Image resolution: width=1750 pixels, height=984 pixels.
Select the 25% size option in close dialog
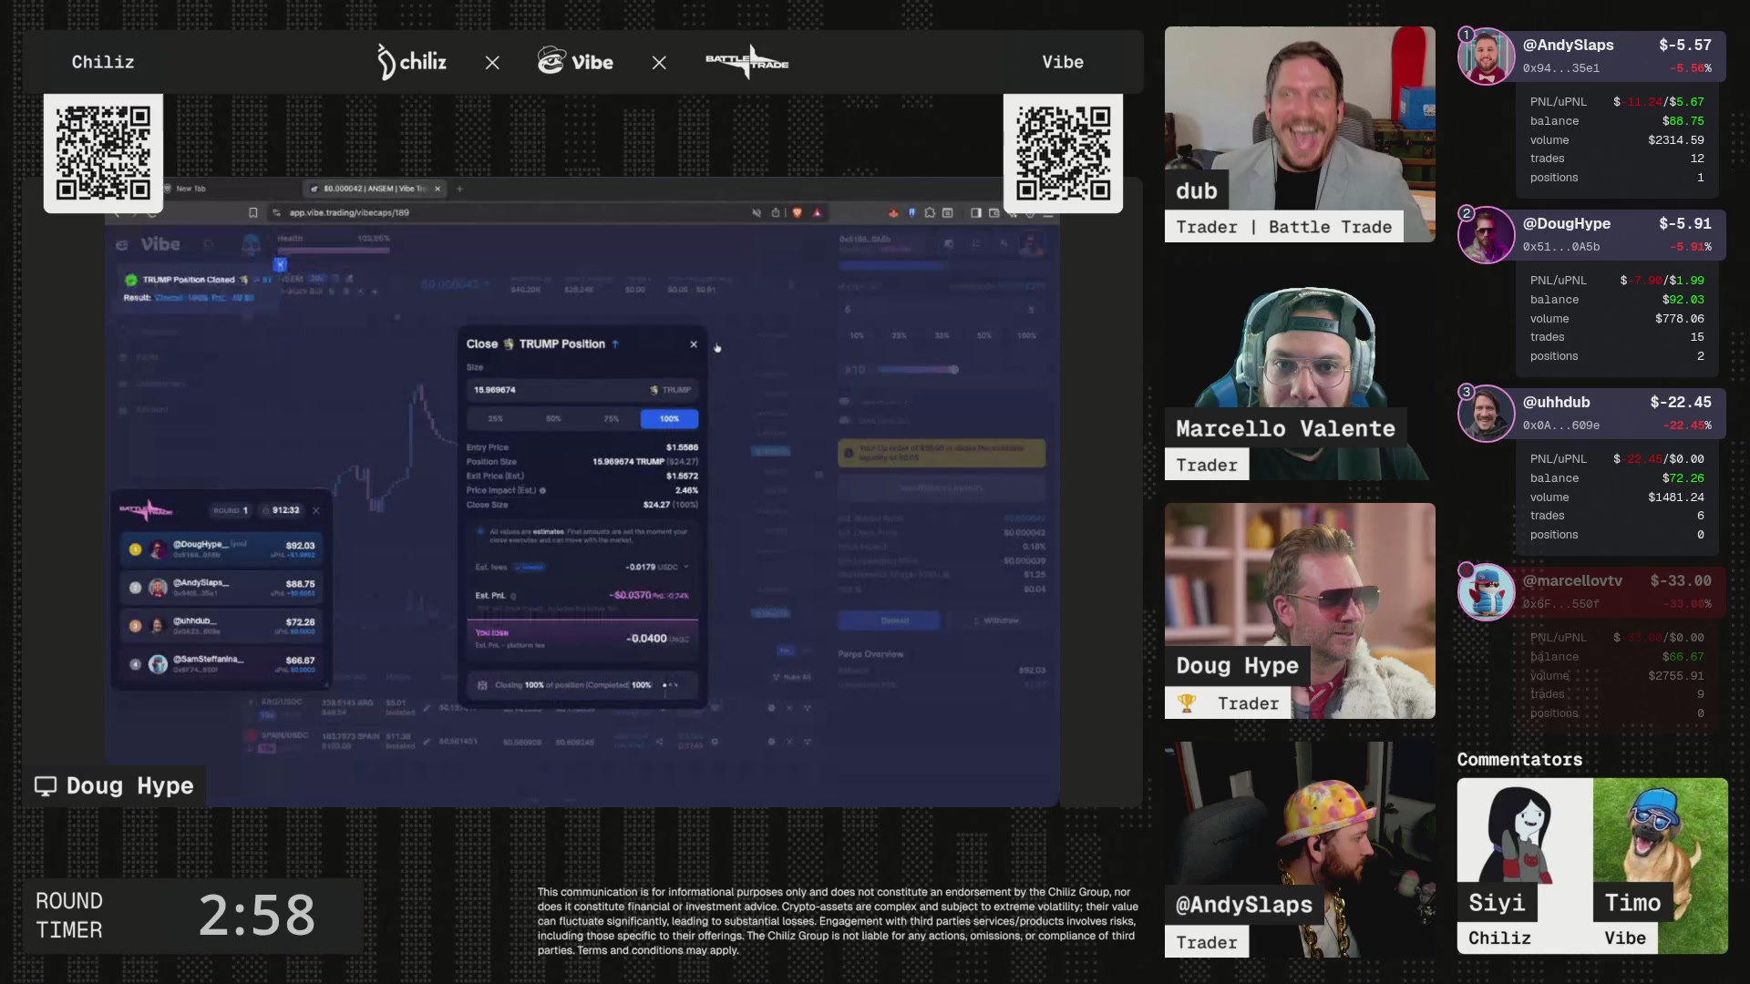pyautogui.click(x=495, y=419)
